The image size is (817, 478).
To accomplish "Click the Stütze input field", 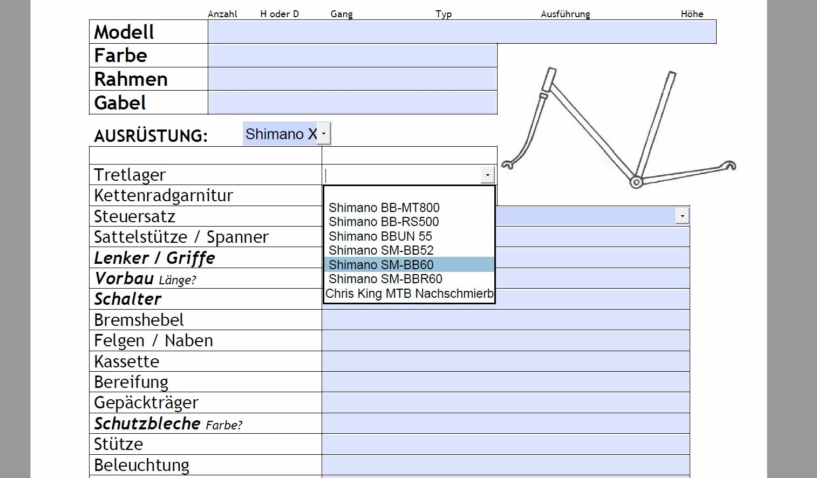I will point(506,444).
